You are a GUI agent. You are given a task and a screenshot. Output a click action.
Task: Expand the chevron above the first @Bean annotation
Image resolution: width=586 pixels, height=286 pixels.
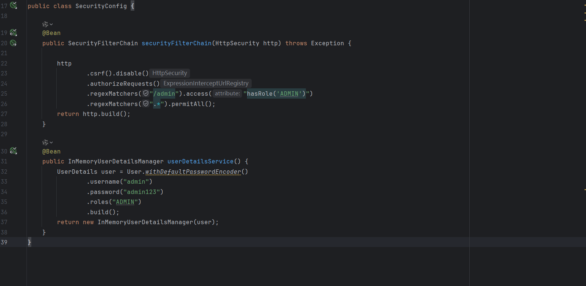[51, 24]
